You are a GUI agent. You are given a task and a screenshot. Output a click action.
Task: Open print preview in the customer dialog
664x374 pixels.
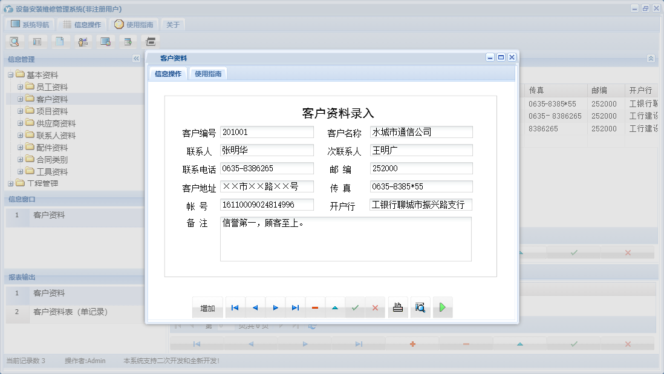click(420, 307)
